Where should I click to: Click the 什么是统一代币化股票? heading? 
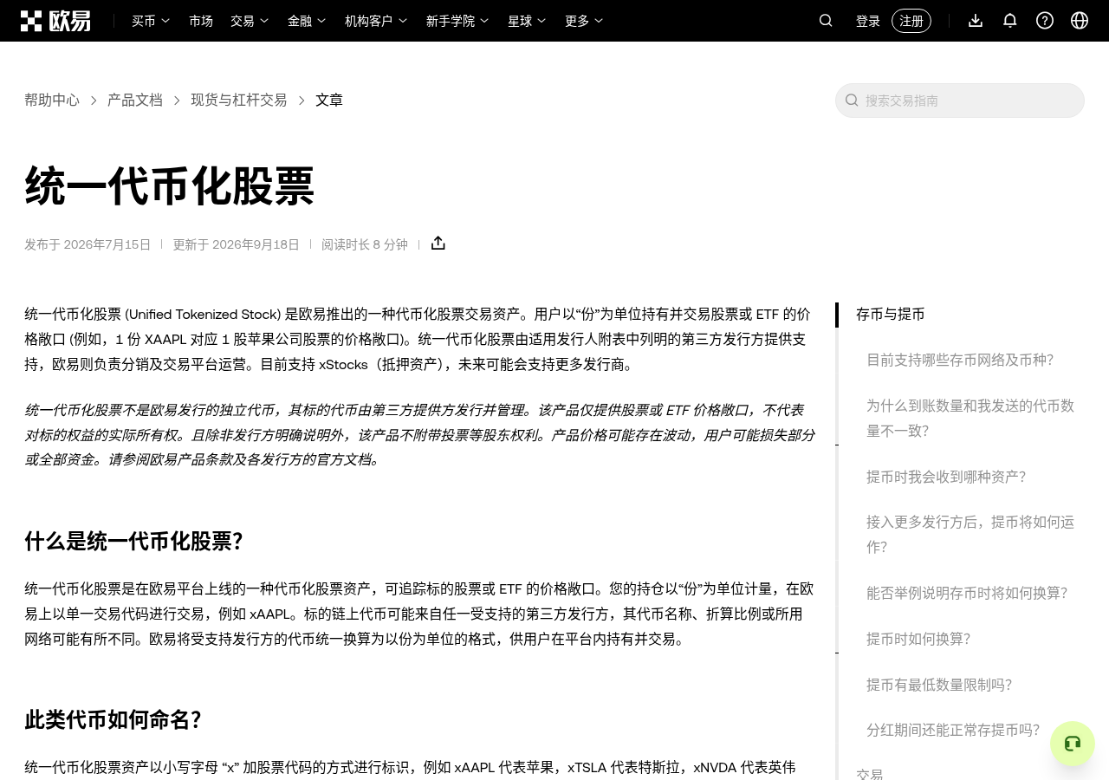point(133,542)
